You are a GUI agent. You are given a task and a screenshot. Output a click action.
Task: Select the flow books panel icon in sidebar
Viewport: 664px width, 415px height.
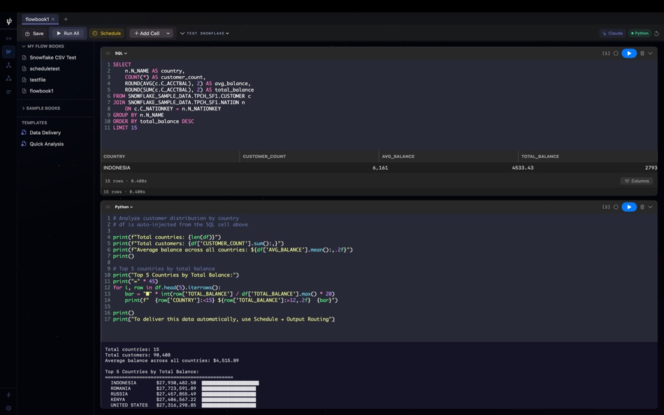tap(8, 51)
